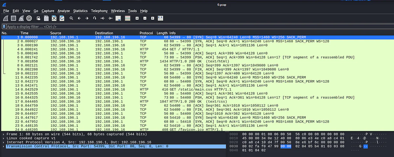Open the Go menu

[36, 11]
